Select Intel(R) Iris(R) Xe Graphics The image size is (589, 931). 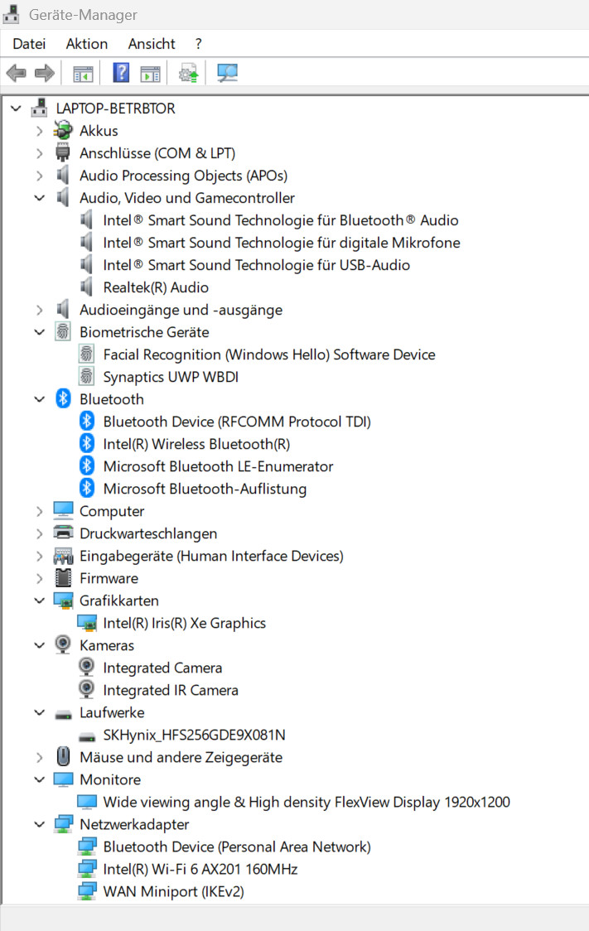[184, 623]
